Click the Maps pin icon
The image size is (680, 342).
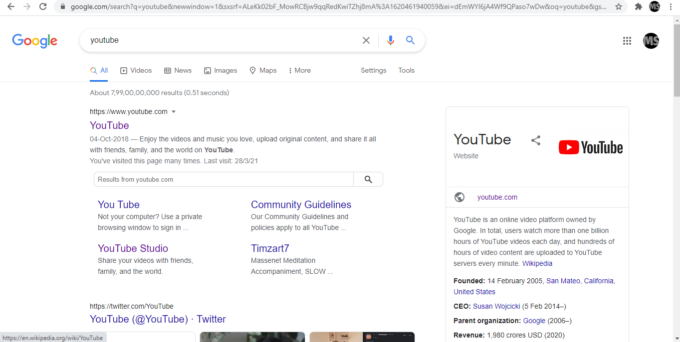point(252,71)
